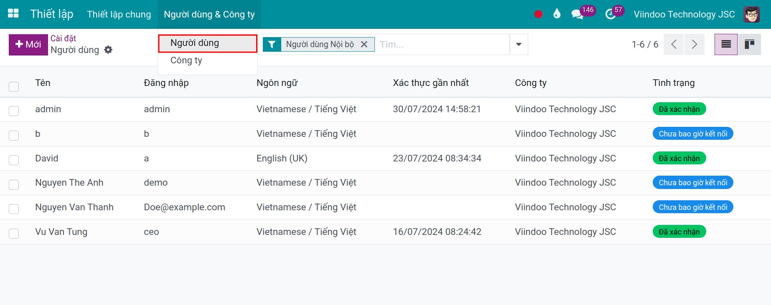Sort by Tình trạng column header

tap(674, 83)
